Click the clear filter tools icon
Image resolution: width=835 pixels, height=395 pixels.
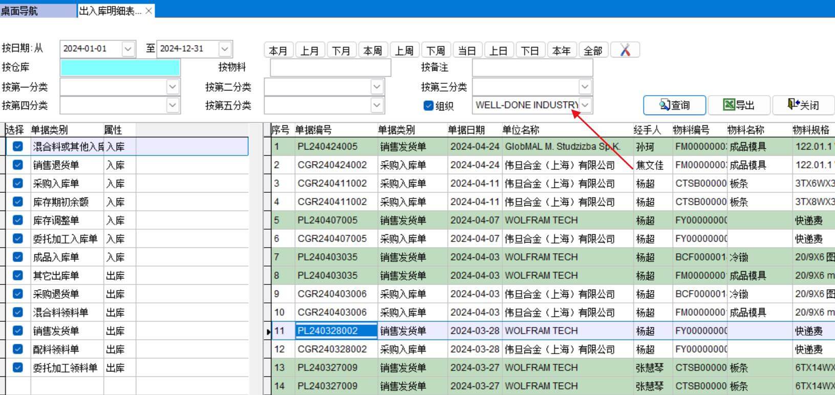pyautogui.click(x=625, y=50)
